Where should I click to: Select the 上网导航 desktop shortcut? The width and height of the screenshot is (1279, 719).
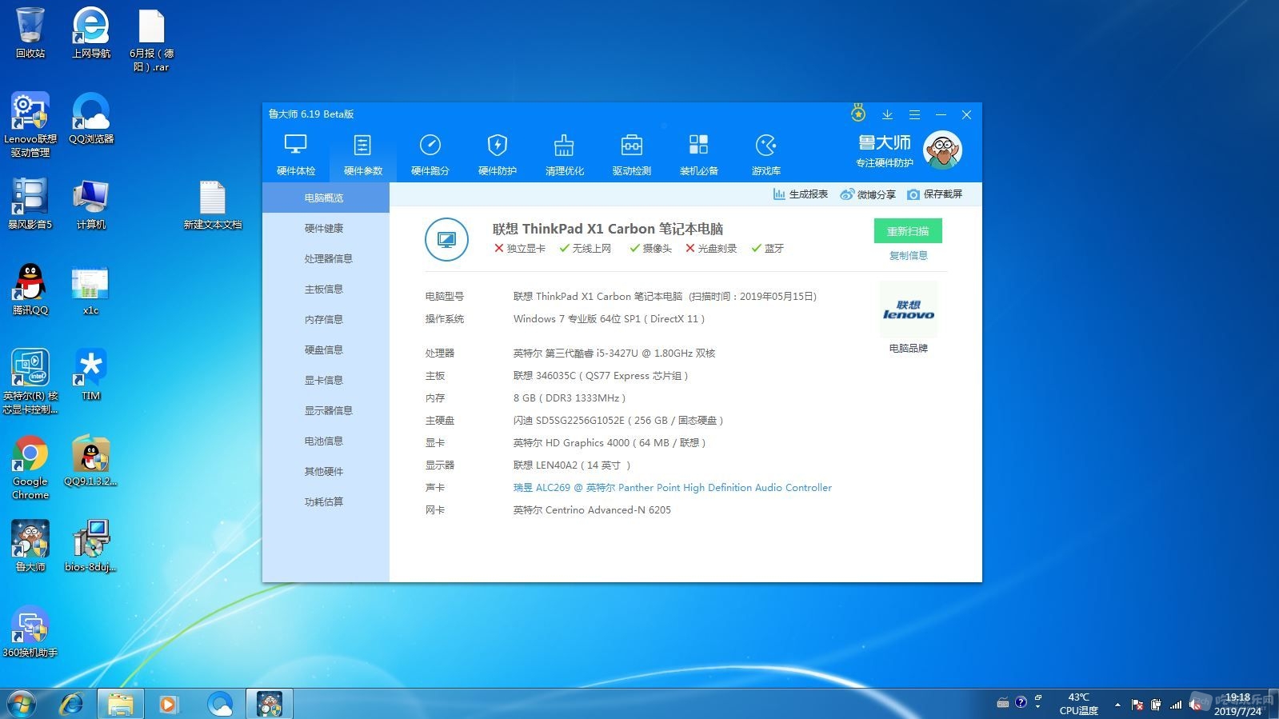[91, 34]
